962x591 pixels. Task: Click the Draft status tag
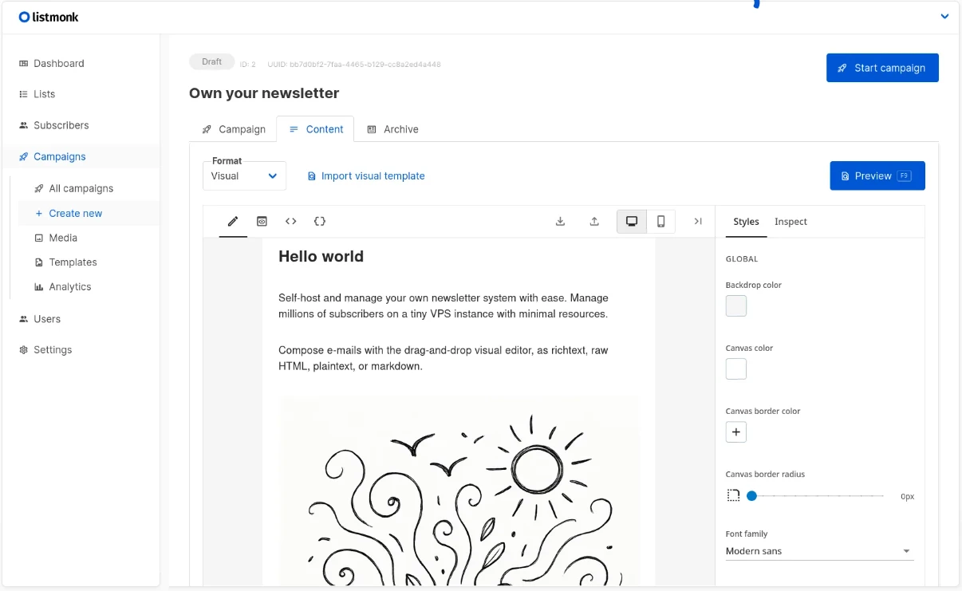pyautogui.click(x=211, y=61)
